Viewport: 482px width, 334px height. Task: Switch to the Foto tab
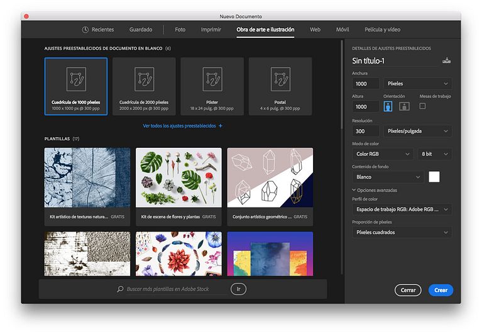[x=180, y=30]
